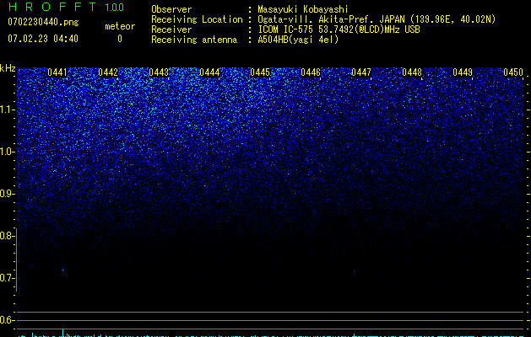The width and height of the screenshot is (531, 337).
Task: Click the 1.1 frequency axis label
Action: [x=7, y=110]
